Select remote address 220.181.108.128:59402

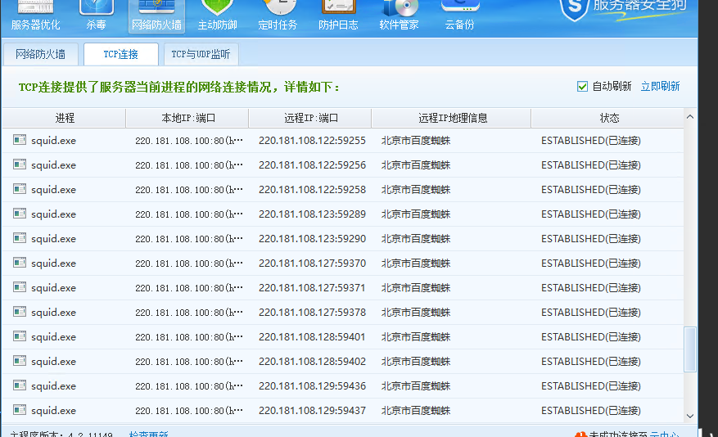(x=312, y=362)
